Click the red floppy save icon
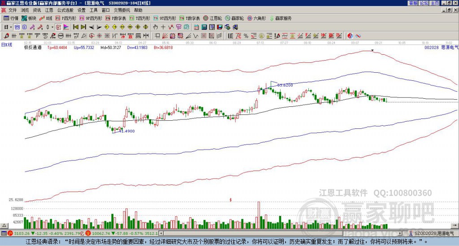 [x=220, y=27]
